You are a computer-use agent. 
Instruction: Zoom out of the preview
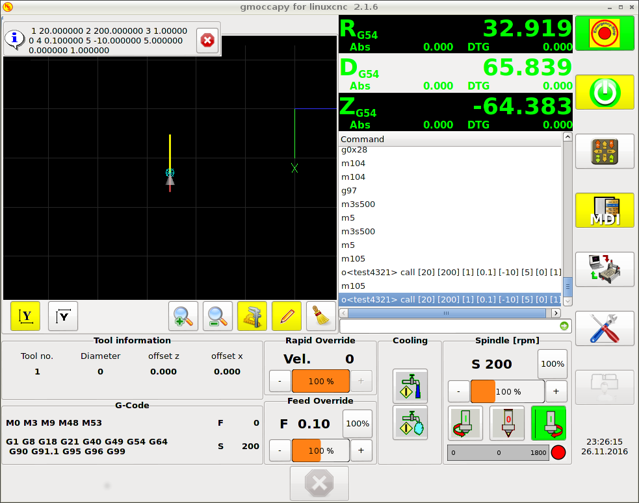[x=218, y=316]
